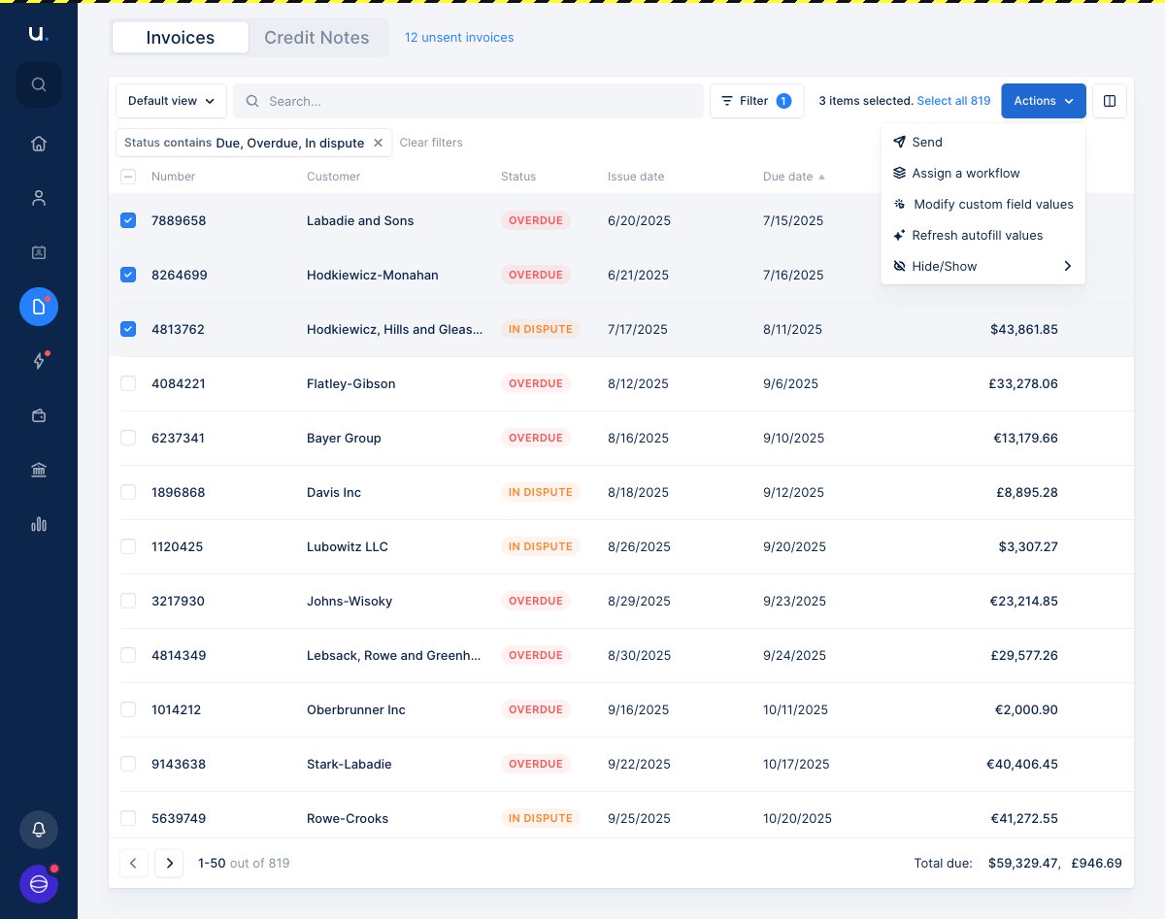Uncheck invoice 4813762 checkbox
The height and width of the screenshot is (919, 1165).
coord(128,329)
